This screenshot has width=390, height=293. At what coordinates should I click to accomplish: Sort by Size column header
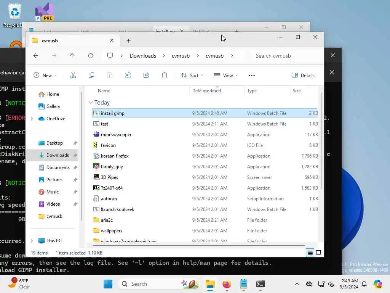[x=297, y=91]
